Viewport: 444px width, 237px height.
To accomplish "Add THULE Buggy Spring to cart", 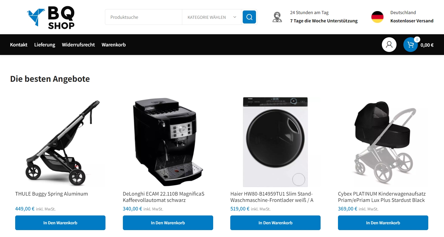I will pos(60,223).
